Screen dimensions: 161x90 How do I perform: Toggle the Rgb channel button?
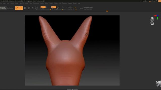pos(43,7)
